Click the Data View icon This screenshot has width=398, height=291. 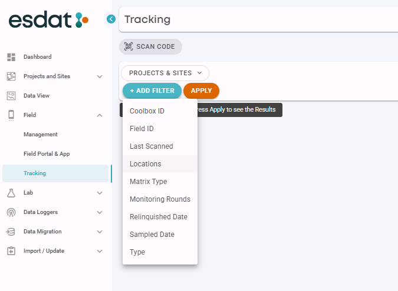pyautogui.click(x=11, y=96)
